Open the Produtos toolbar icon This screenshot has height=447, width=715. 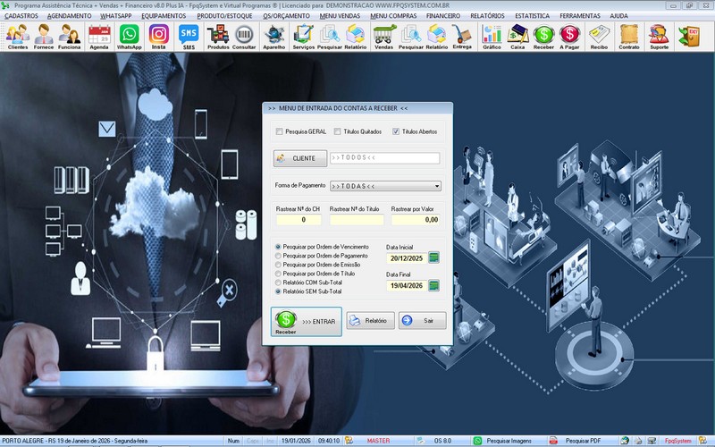click(x=218, y=37)
